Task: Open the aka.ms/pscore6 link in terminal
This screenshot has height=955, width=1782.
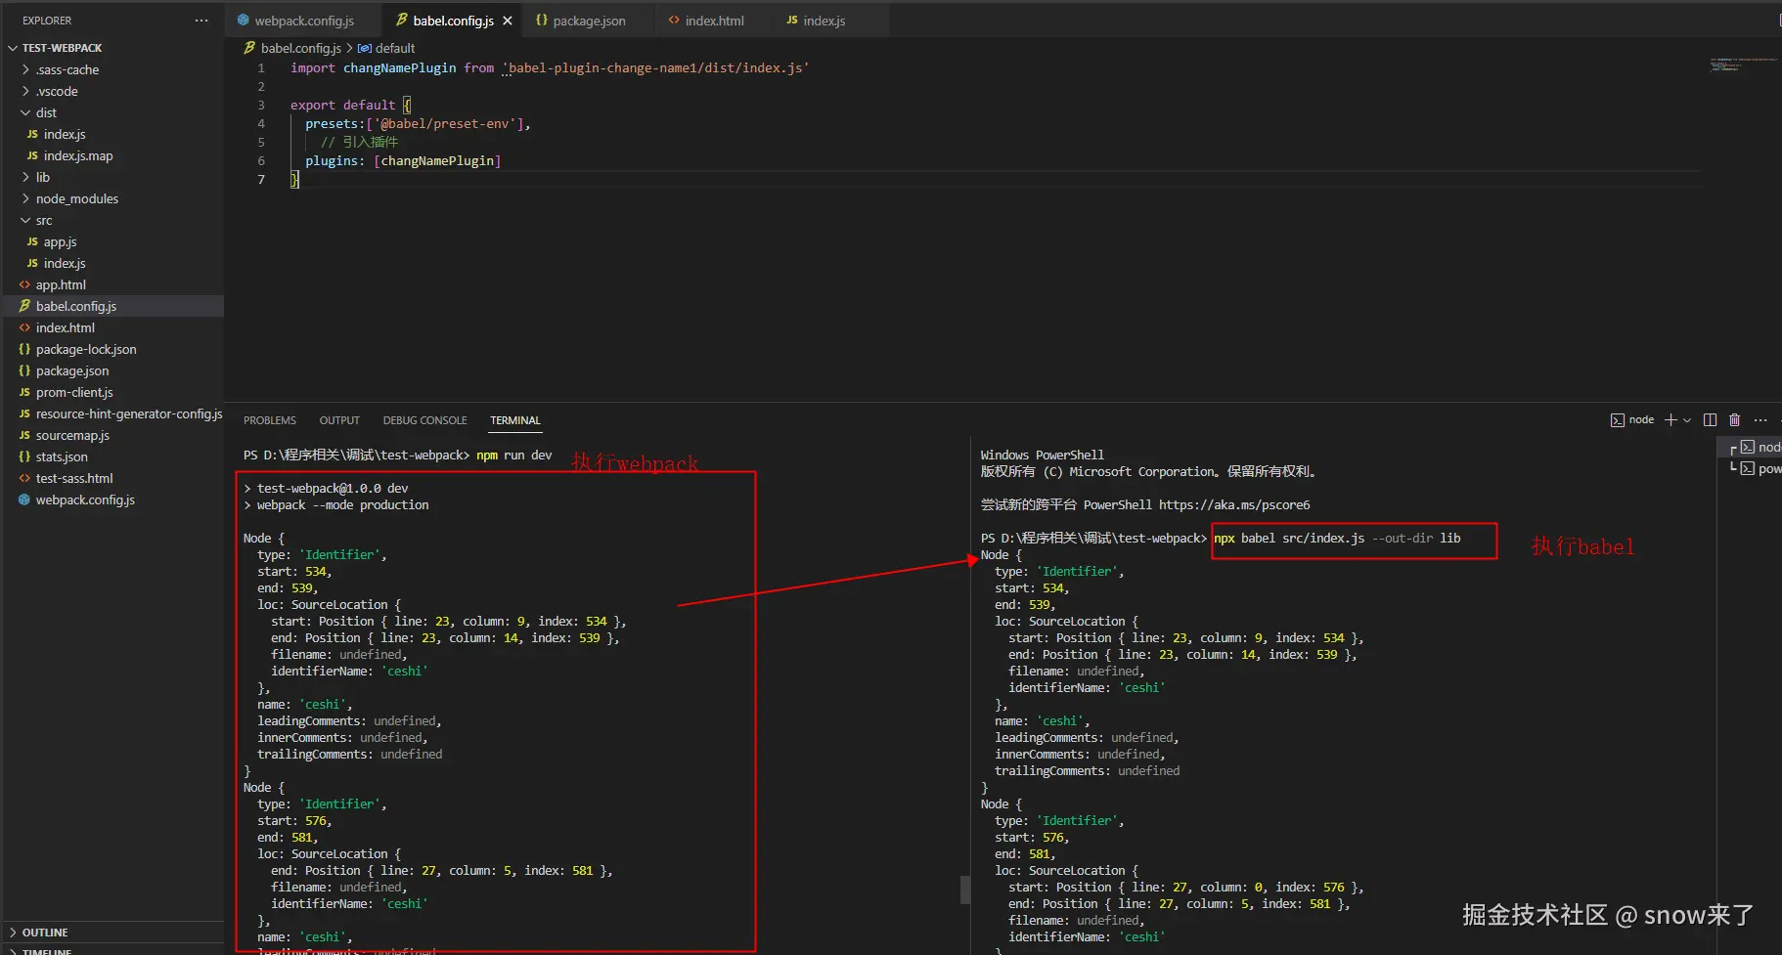Action: (1234, 505)
